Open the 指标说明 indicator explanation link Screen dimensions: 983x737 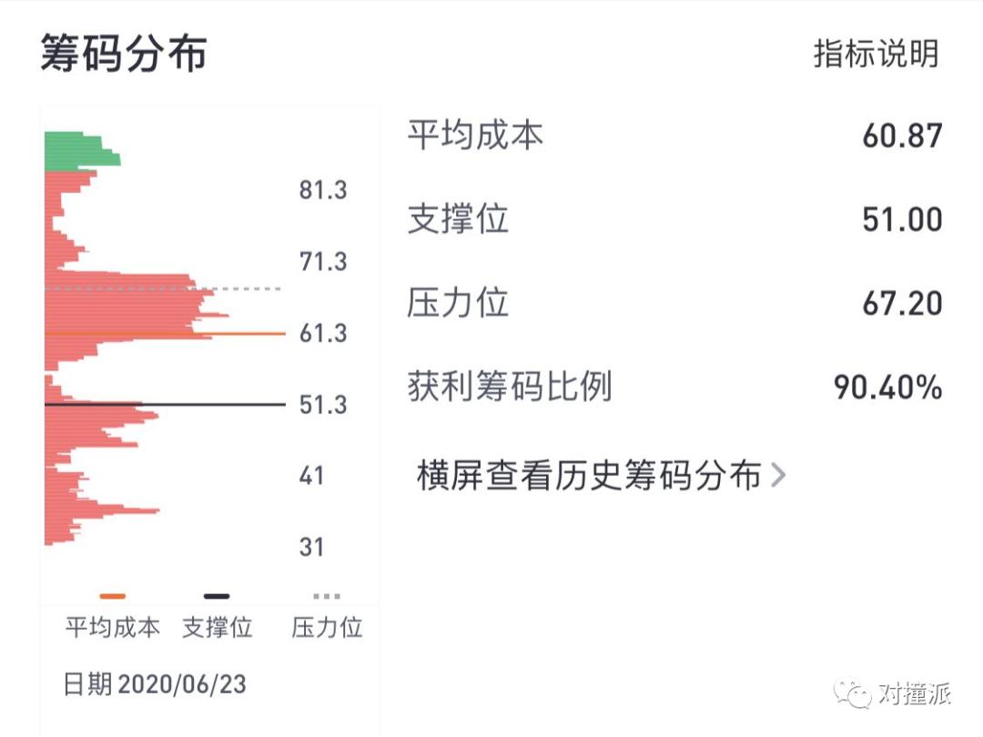(x=875, y=54)
